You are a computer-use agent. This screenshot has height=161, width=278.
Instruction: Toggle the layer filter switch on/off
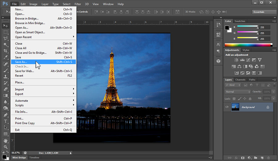point(274,85)
